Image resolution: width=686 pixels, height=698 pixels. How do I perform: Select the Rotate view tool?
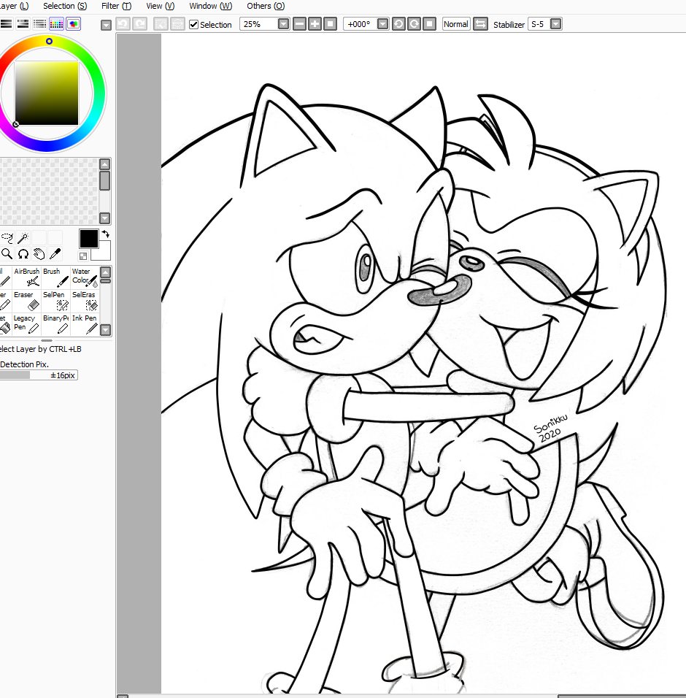tap(23, 254)
